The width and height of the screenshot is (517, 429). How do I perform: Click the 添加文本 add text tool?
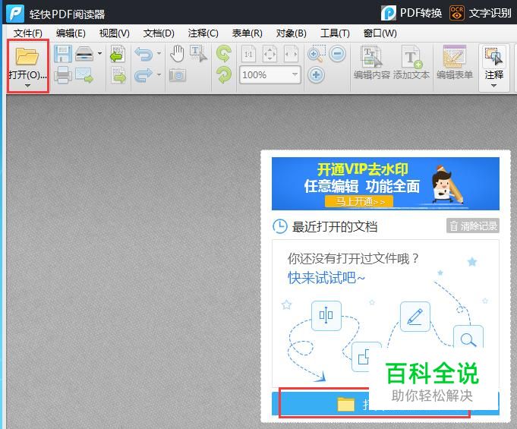pos(411,63)
